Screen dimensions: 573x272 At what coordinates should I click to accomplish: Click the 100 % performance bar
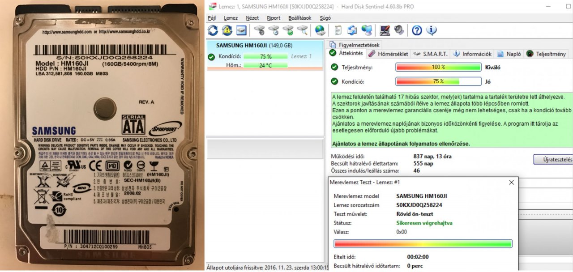(x=438, y=67)
